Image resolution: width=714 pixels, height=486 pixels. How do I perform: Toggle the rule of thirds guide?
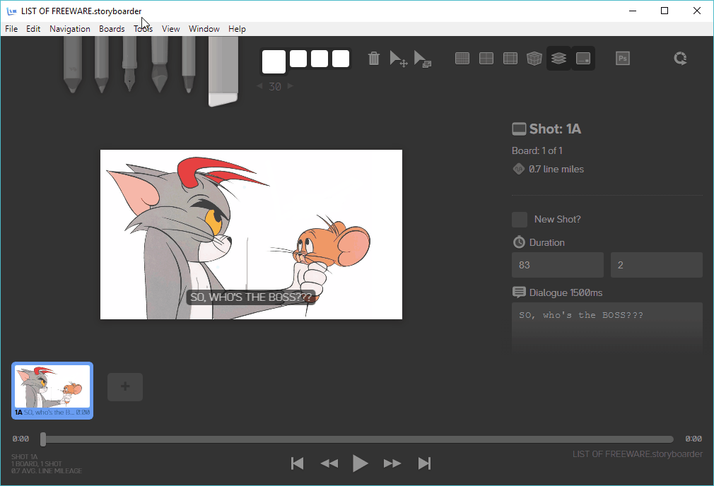(510, 58)
